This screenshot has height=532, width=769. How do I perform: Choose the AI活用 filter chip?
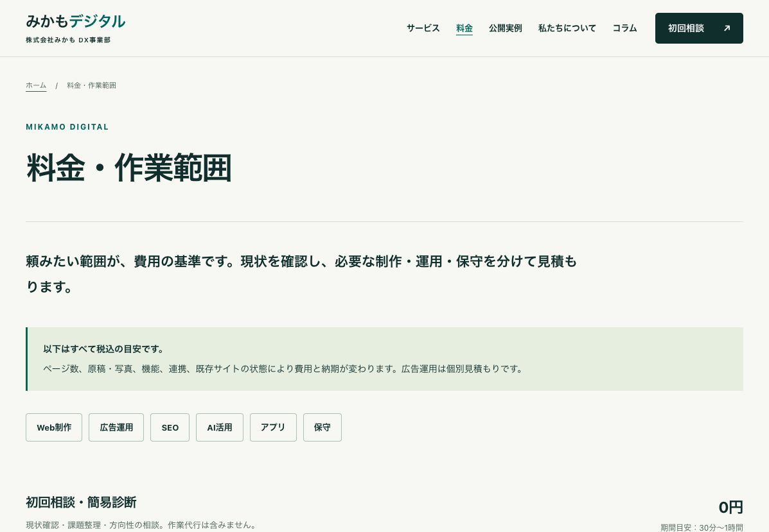pyautogui.click(x=220, y=427)
